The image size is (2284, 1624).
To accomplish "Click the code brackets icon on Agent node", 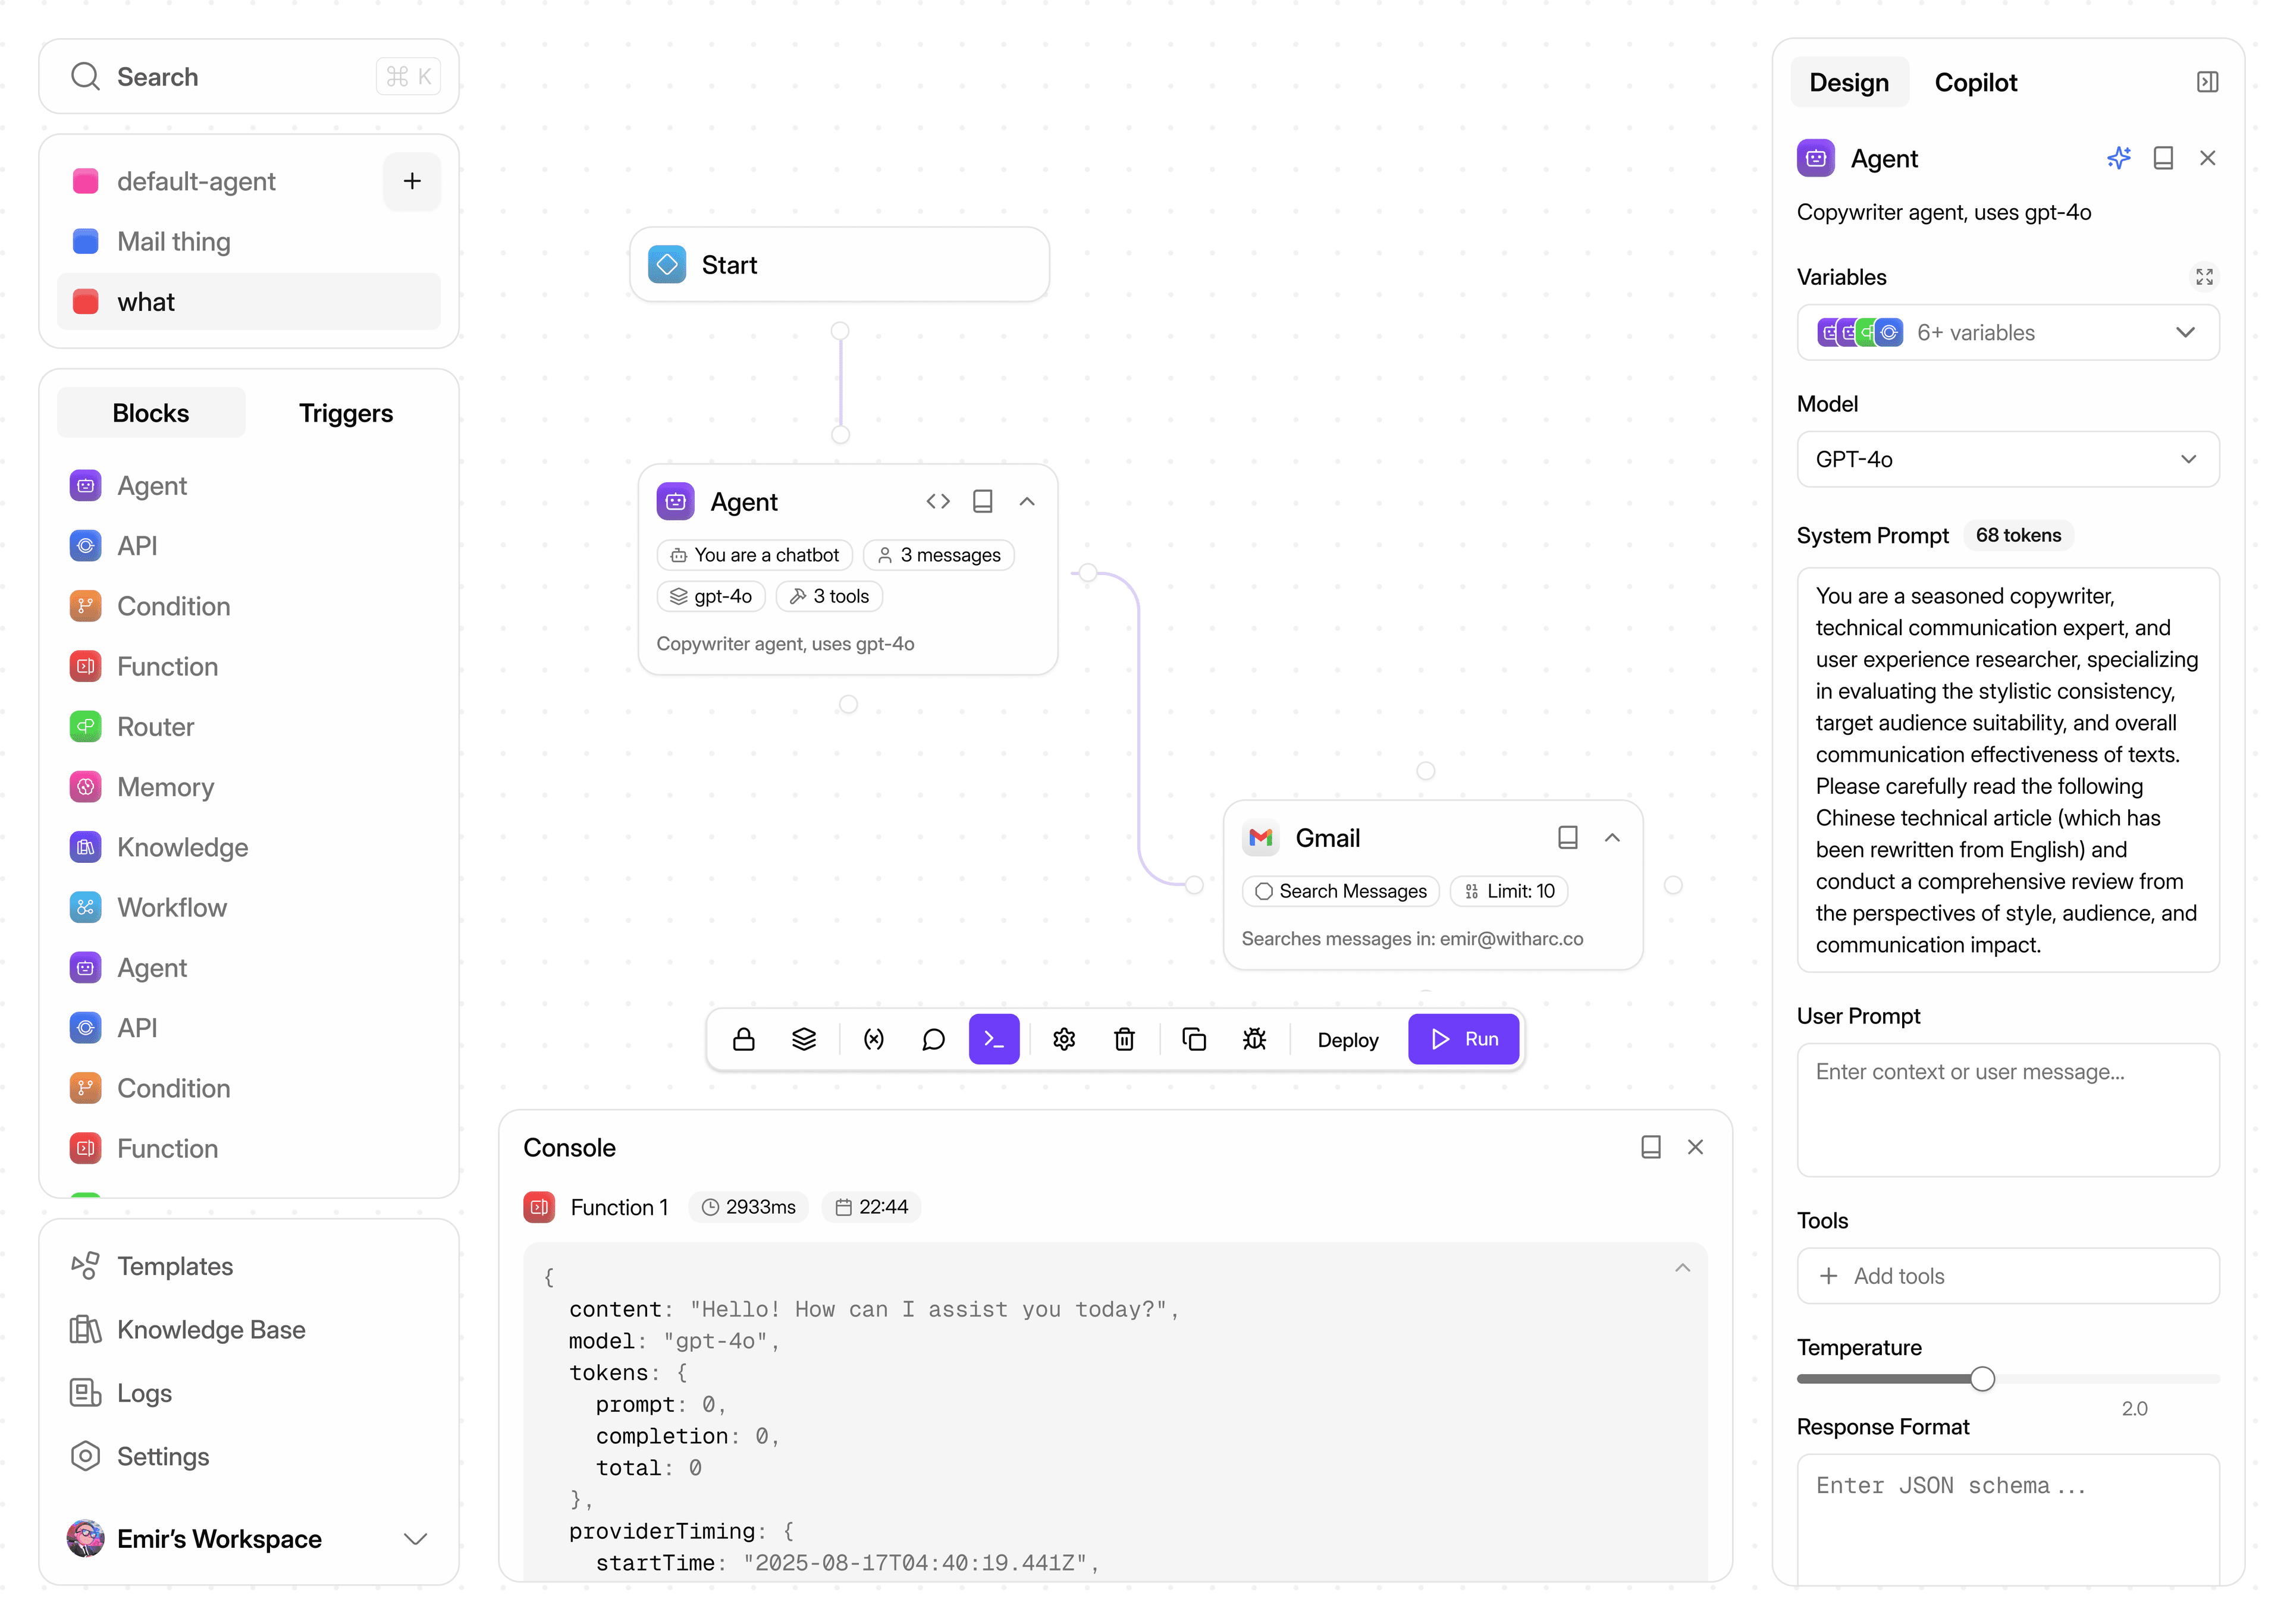I will pyautogui.click(x=937, y=501).
